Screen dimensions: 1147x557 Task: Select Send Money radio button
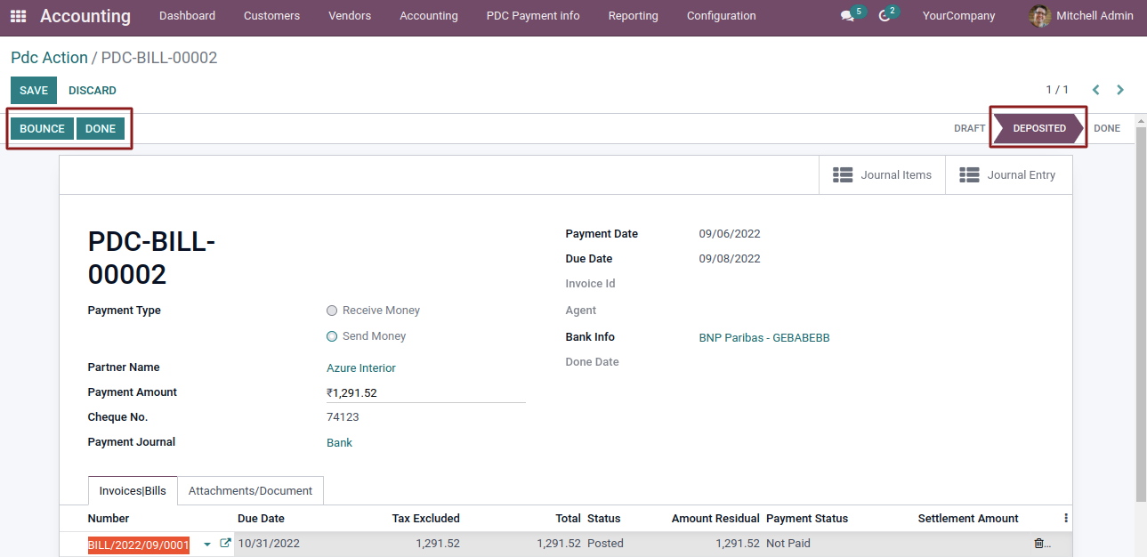click(332, 336)
